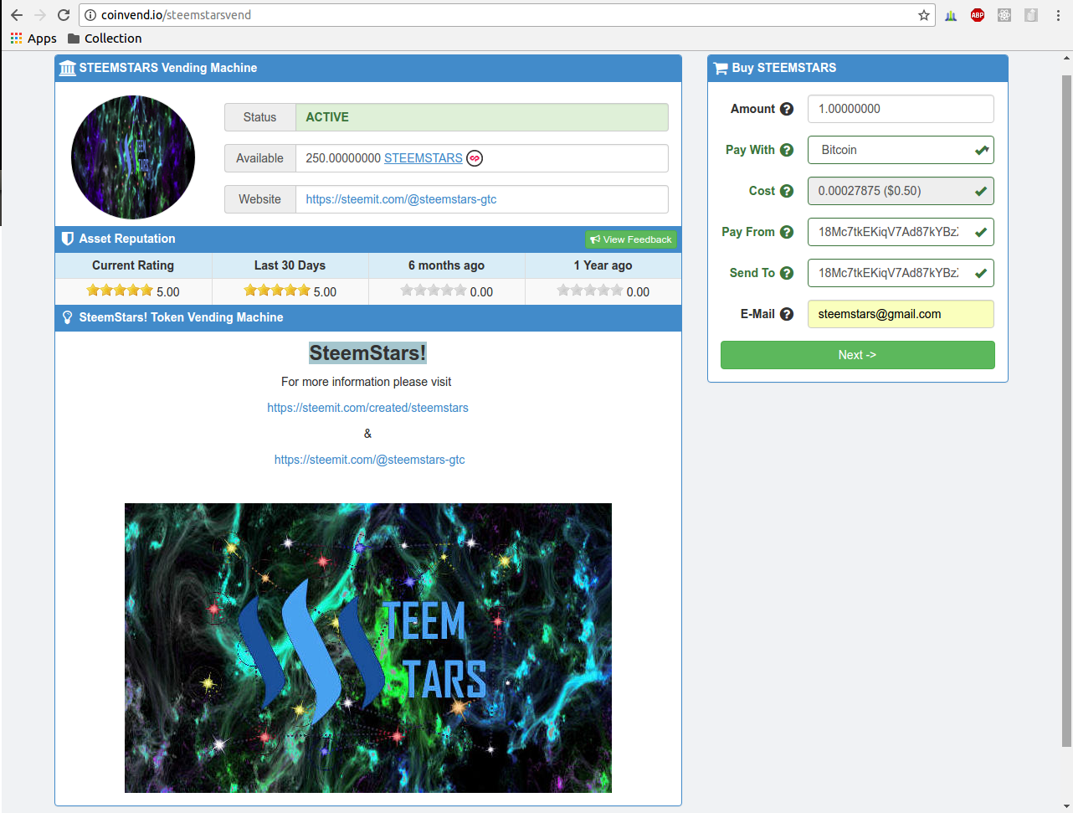Click the 6 months ago 0.00 stars
Screen dimensions: 1073x813
point(434,291)
